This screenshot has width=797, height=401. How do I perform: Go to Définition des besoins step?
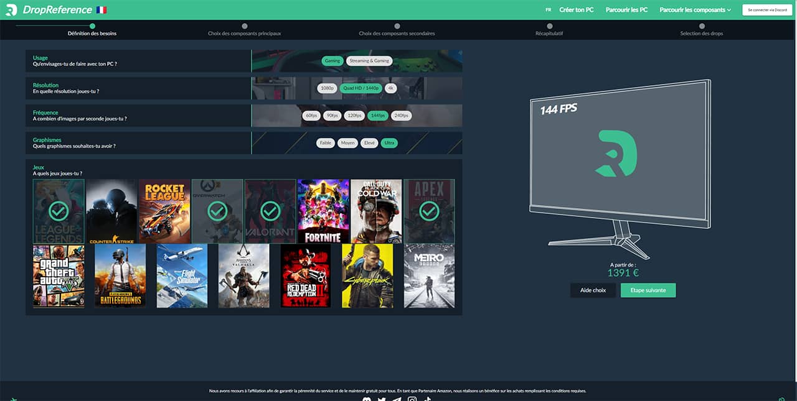[92, 30]
